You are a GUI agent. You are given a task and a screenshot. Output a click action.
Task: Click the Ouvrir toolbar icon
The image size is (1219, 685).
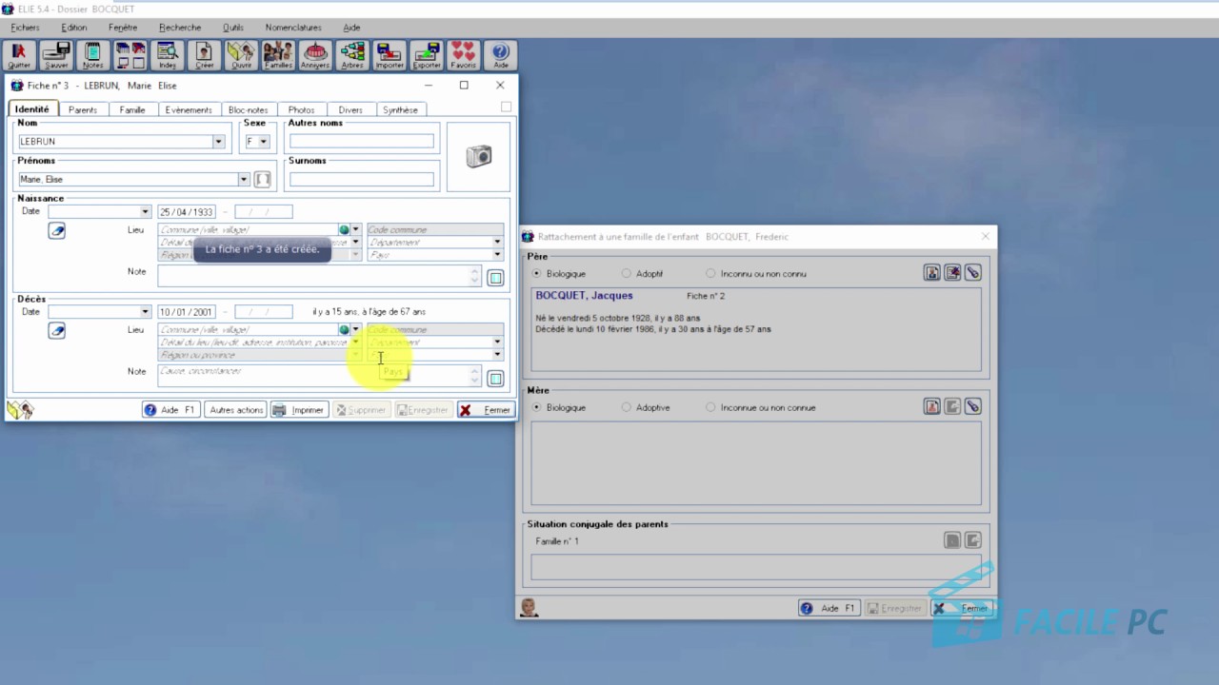click(x=242, y=55)
